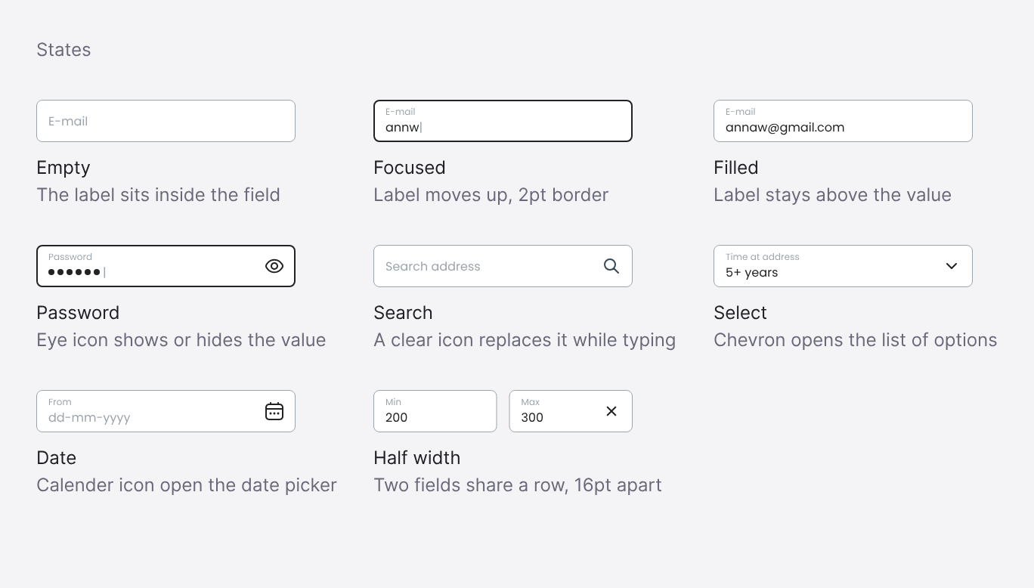Expand the Time at address chevron
The width and height of the screenshot is (1034, 588).
tap(952, 266)
